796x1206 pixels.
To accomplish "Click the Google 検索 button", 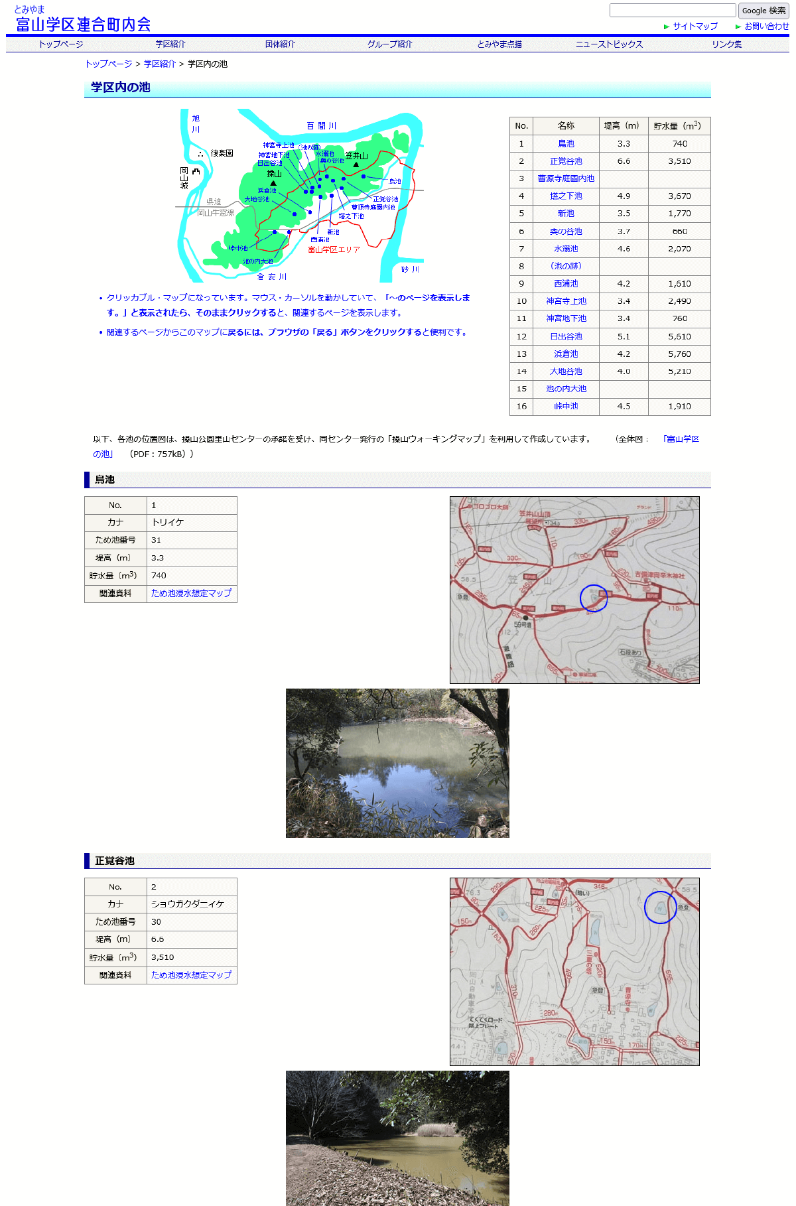I will click(763, 11).
